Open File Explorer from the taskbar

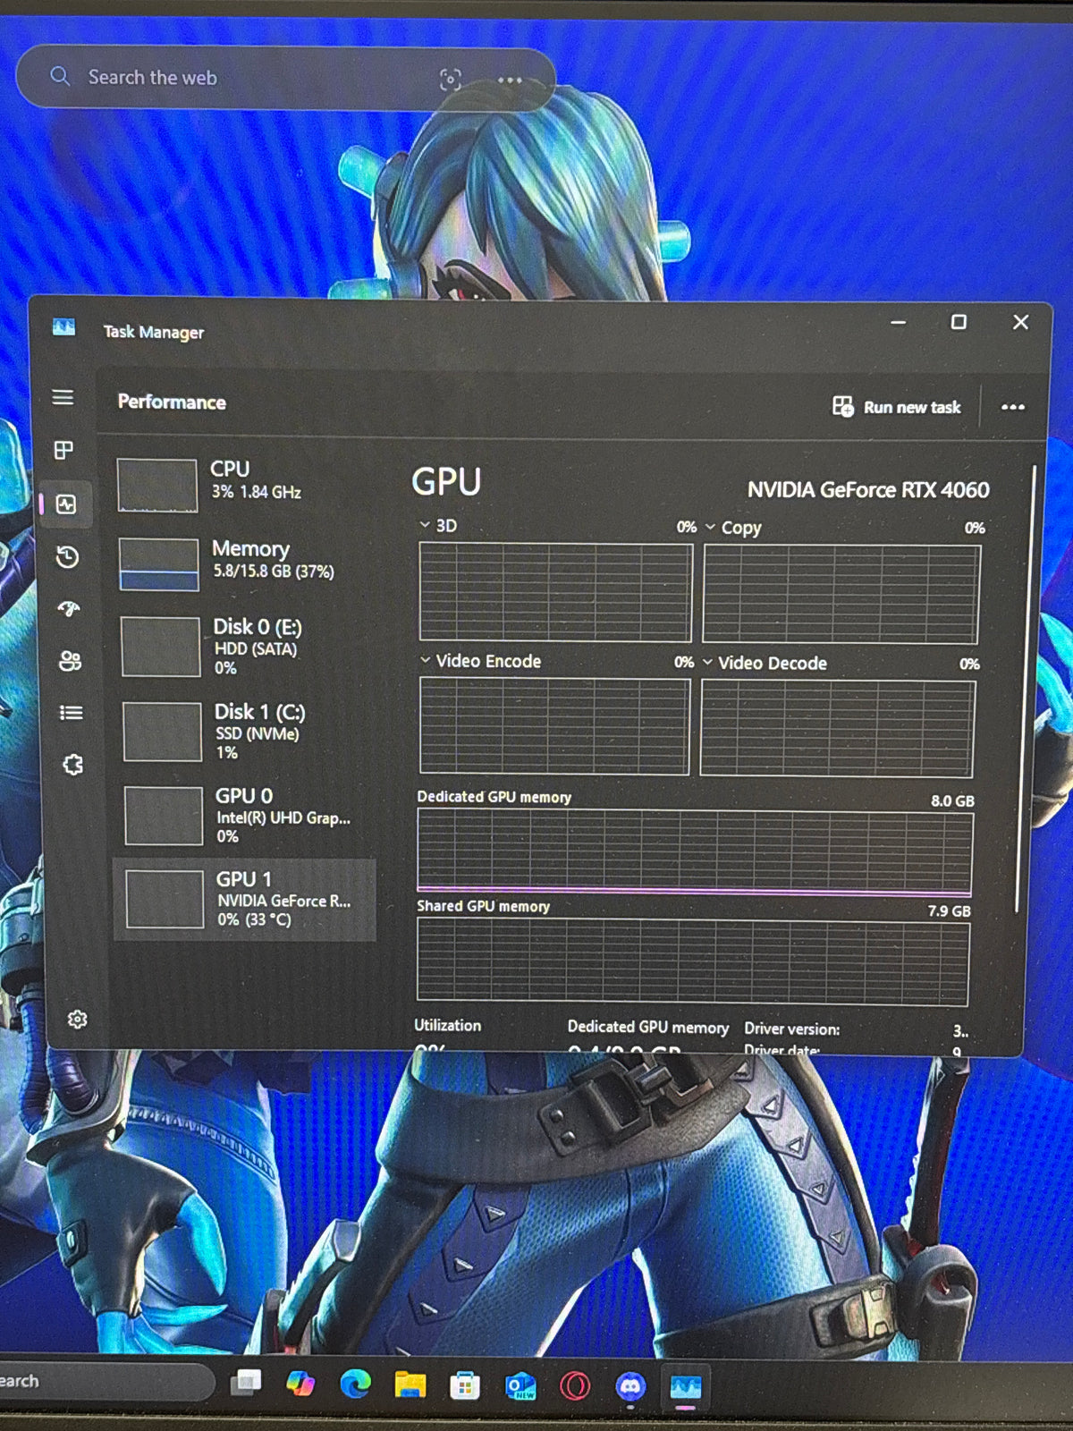coord(410,1384)
